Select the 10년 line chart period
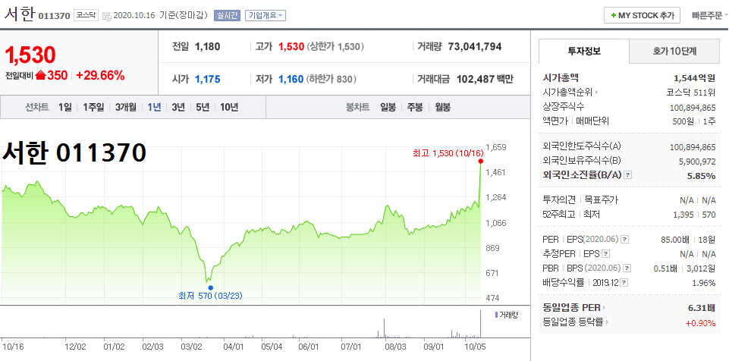The image size is (729, 361). 229,108
